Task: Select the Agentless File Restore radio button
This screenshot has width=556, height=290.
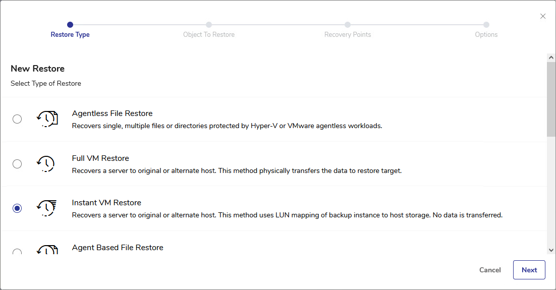Action: pos(17,119)
